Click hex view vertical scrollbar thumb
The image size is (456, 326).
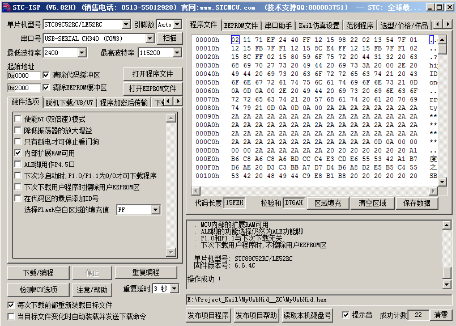coord(442,49)
